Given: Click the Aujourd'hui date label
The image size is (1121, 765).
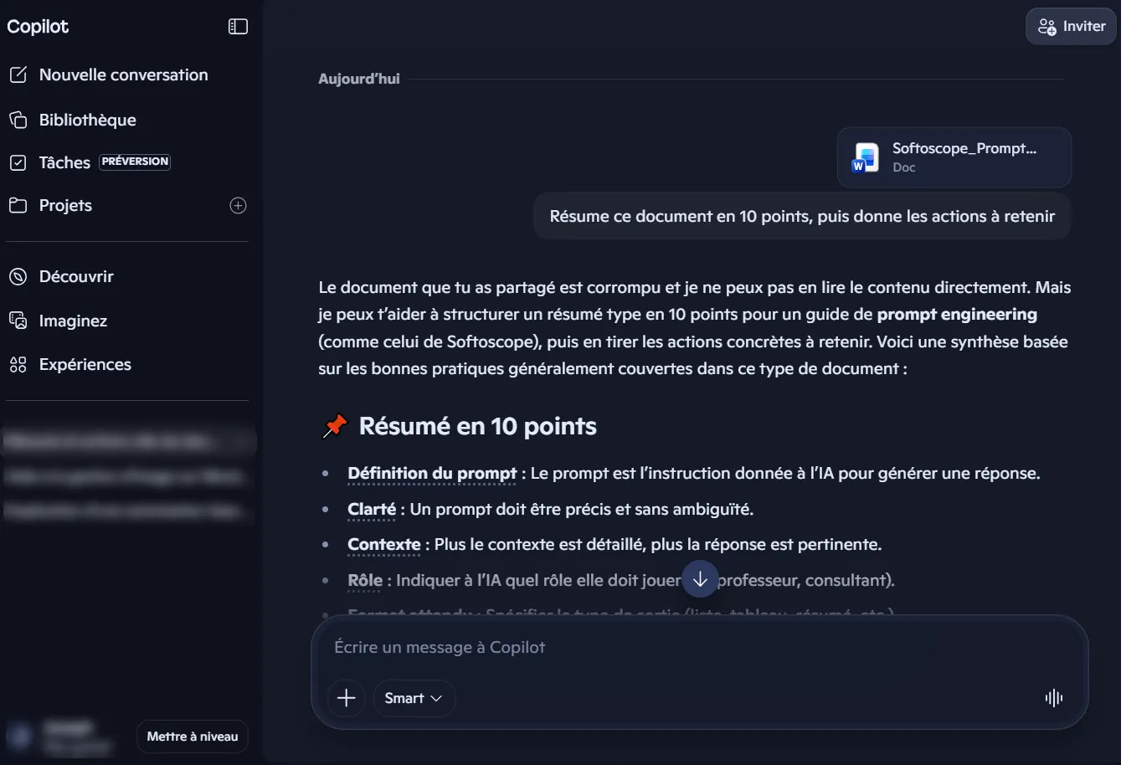Looking at the screenshot, I should pyautogui.click(x=359, y=79).
